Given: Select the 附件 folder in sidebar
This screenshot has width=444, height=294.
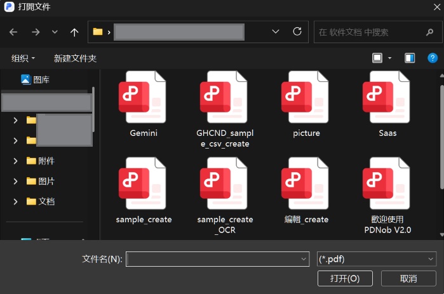Looking at the screenshot, I should point(40,161).
